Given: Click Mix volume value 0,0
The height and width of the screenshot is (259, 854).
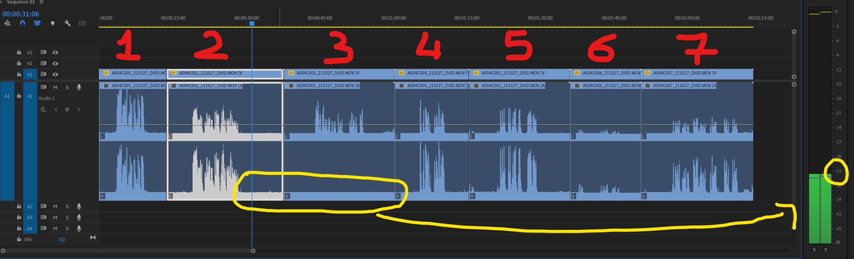Looking at the screenshot, I should (62, 239).
